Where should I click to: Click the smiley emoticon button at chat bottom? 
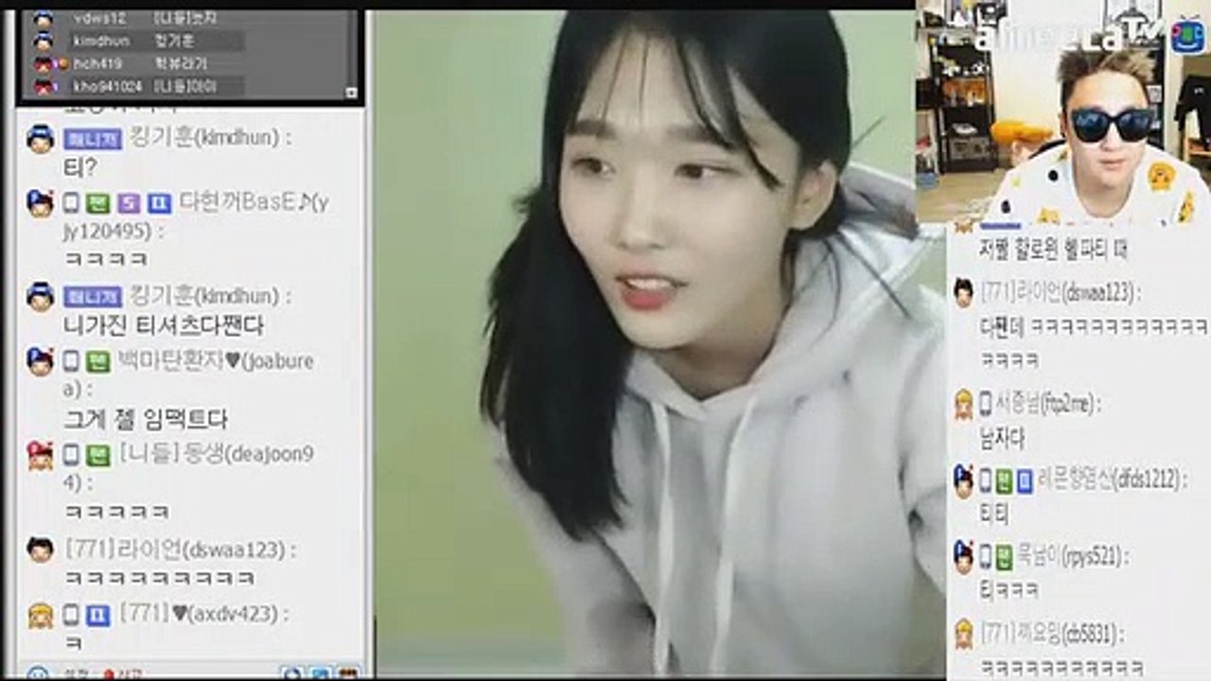[x=38, y=673]
